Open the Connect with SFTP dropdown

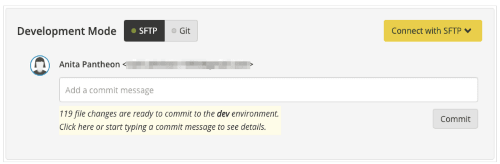click(432, 31)
